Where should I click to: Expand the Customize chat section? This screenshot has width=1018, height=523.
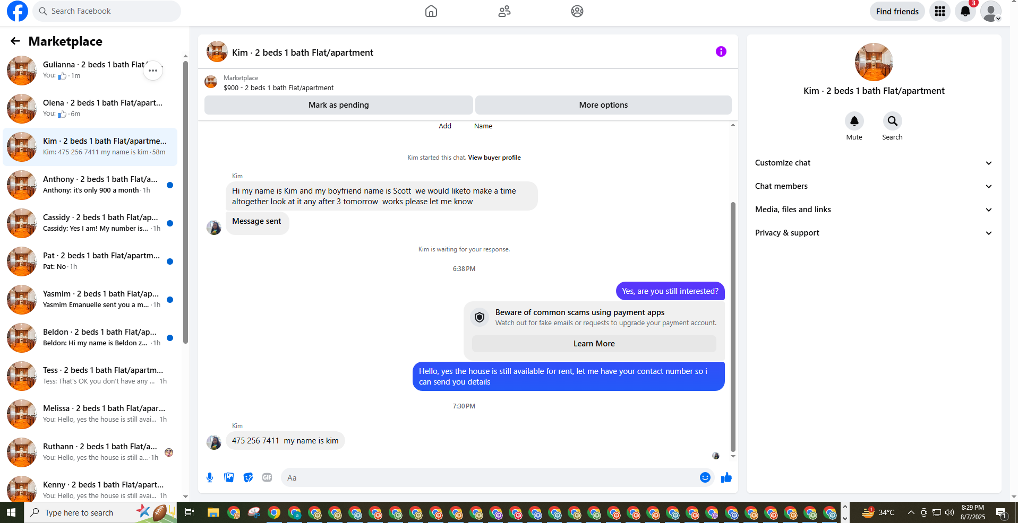874,163
